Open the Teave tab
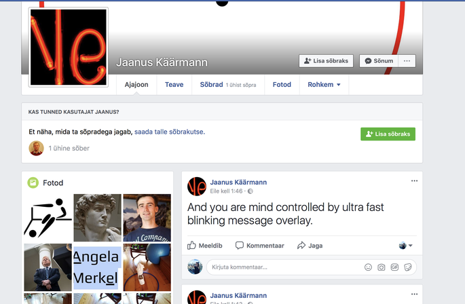Viewport: 465px width, 304px height. pos(174,85)
